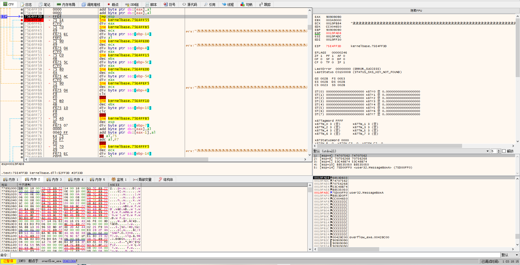Toggle breakpoint dot at address 75E4FF53
This screenshot has width=520, height=265.
(x=22, y=55)
